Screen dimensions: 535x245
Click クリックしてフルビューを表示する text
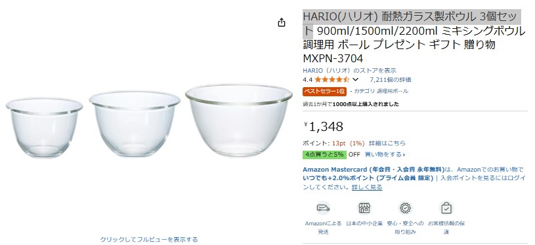tap(149, 239)
